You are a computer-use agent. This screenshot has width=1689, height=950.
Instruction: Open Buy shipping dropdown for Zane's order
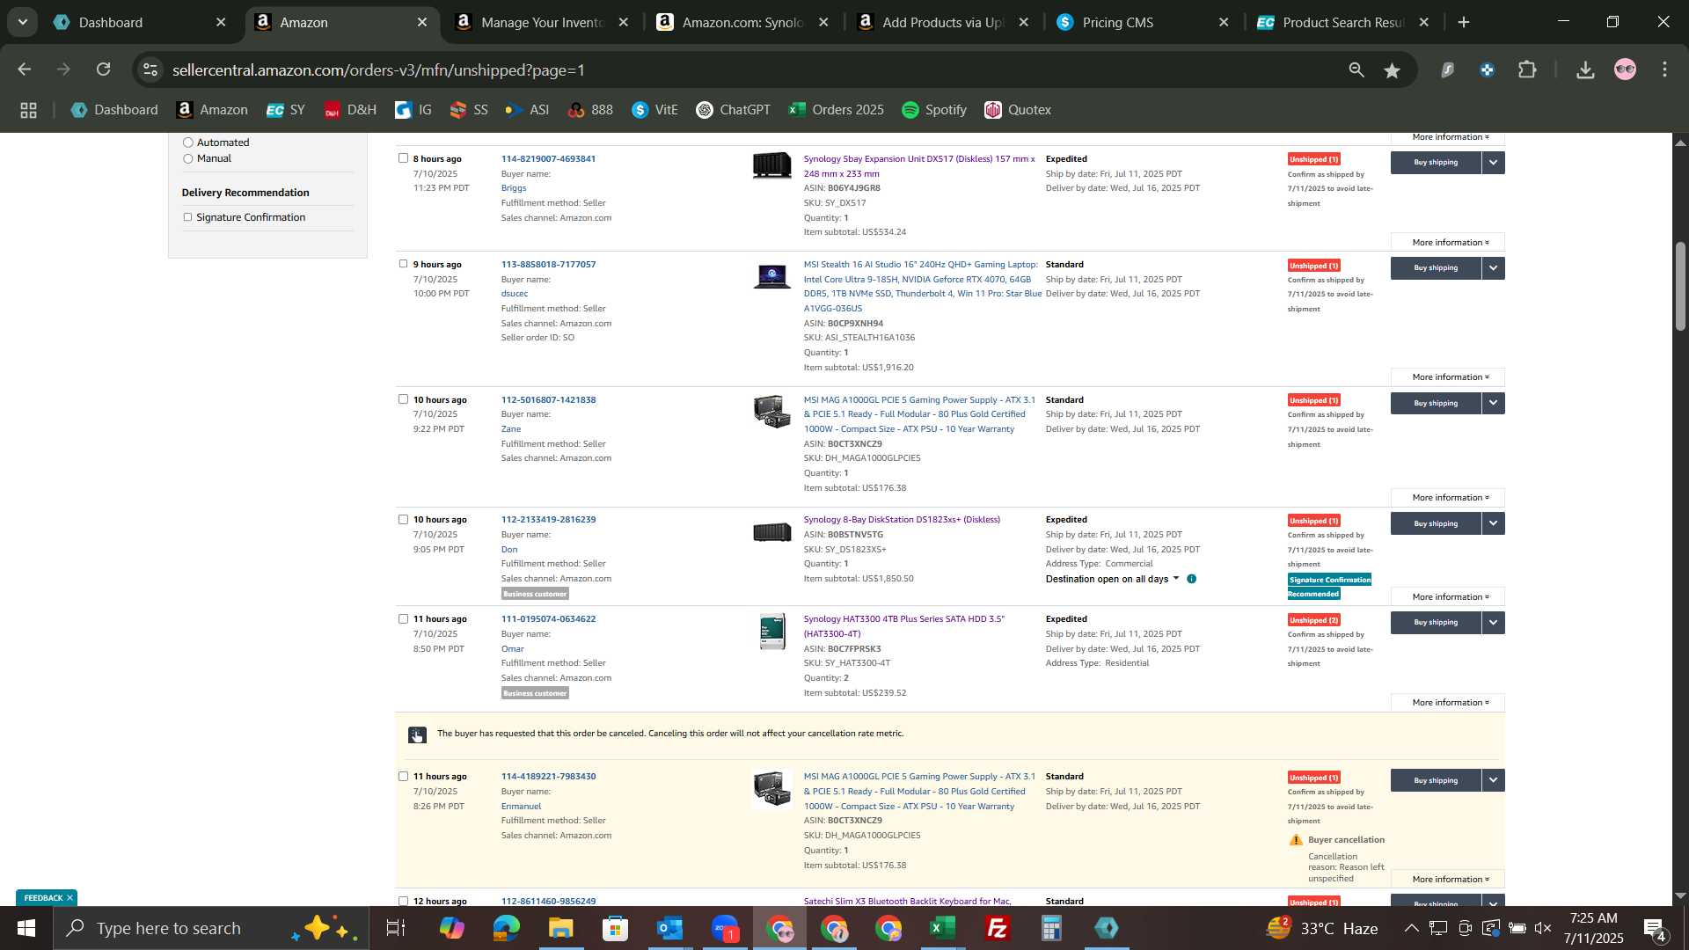[x=1494, y=404]
